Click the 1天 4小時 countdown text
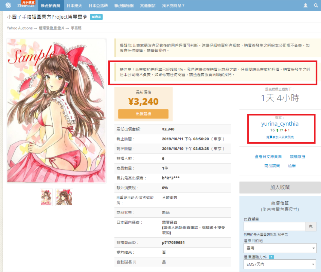The image size is (321, 272). (280, 98)
